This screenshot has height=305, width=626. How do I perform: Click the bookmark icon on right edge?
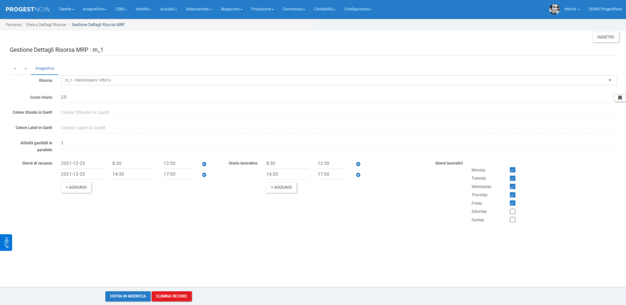[620, 98]
